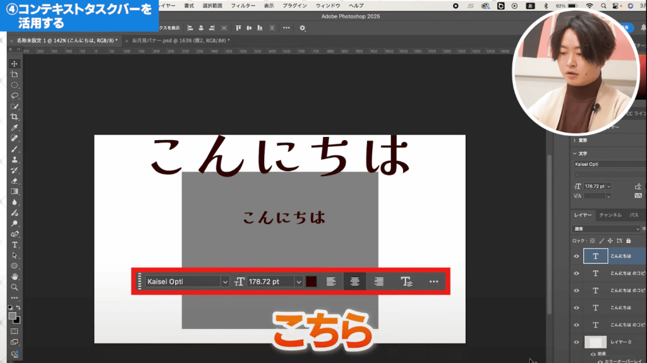This screenshot has height=363, width=647.
Task: Open tracking V/A dropdown in Properties
Action: tap(608, 196)
